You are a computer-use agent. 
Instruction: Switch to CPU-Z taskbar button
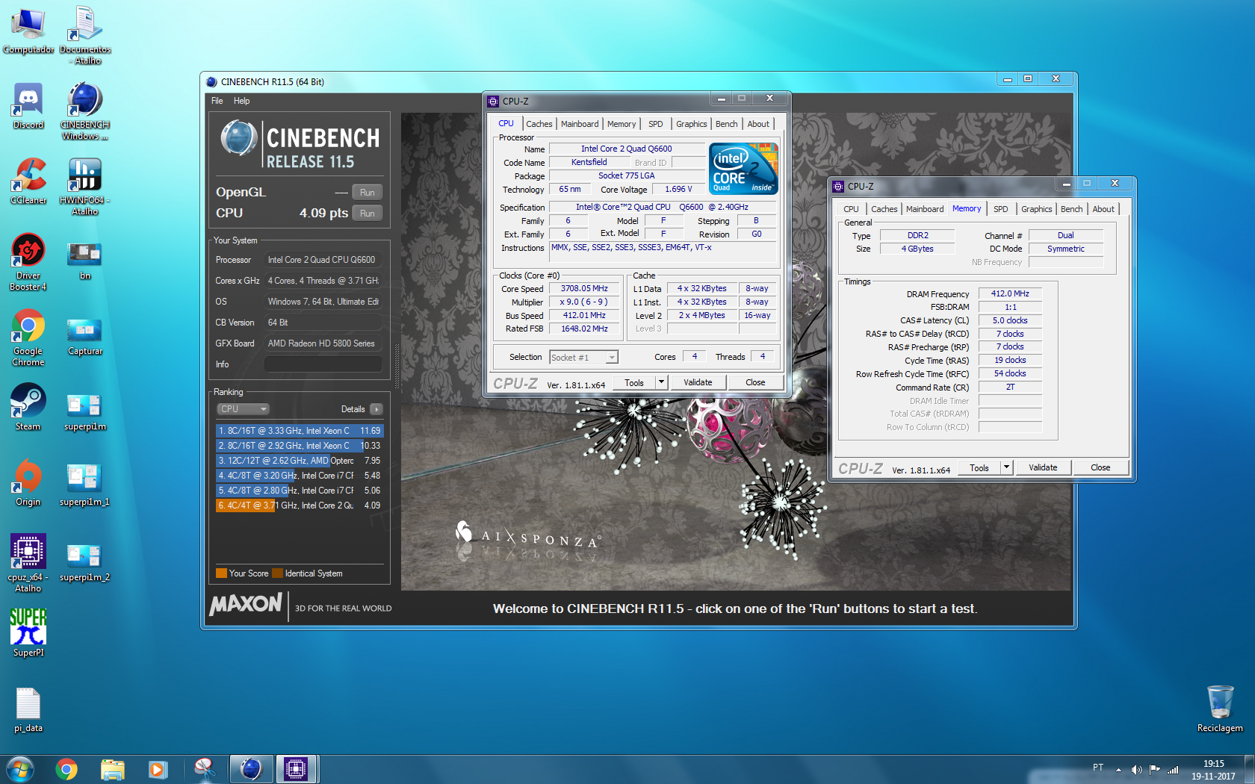coord(297,769)
